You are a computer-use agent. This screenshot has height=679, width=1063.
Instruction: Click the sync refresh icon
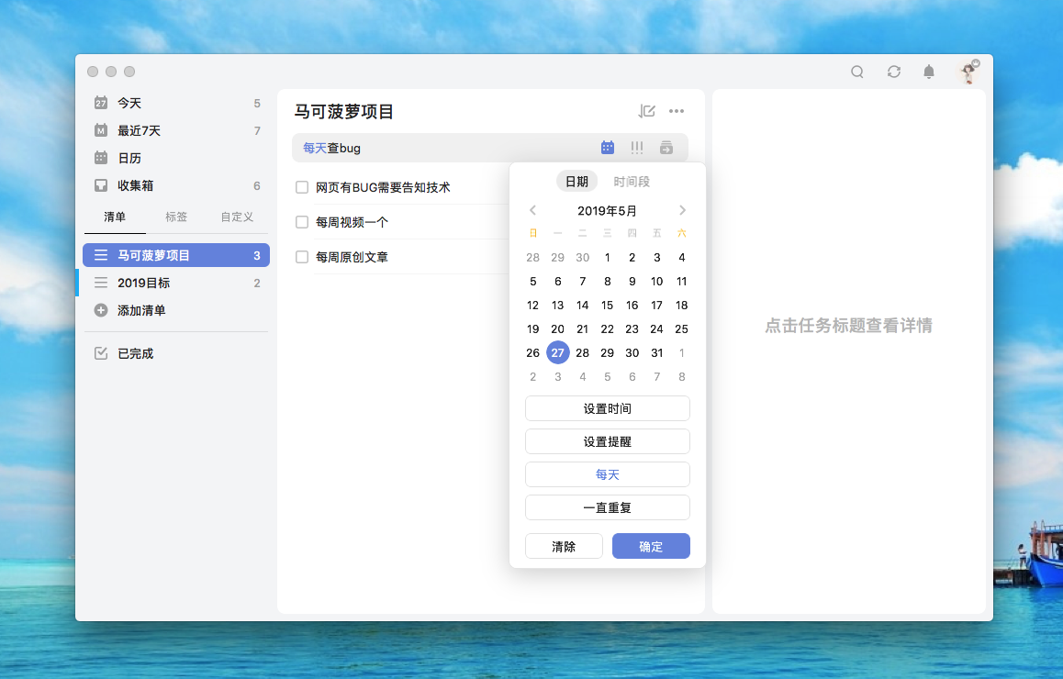[x=893, y=72]
